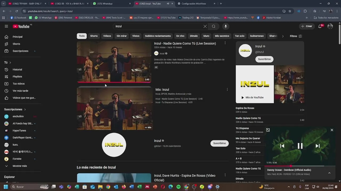
Task: Open the YouTube guide hamburger menu
Action: [x=6, y=26]
